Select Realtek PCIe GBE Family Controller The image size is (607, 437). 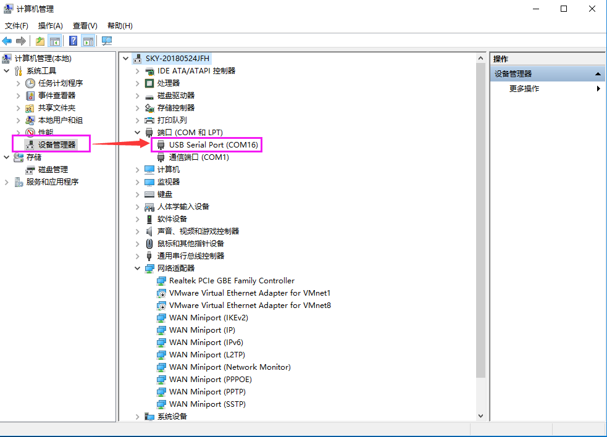pyautogui.click(x=232, y=280)
